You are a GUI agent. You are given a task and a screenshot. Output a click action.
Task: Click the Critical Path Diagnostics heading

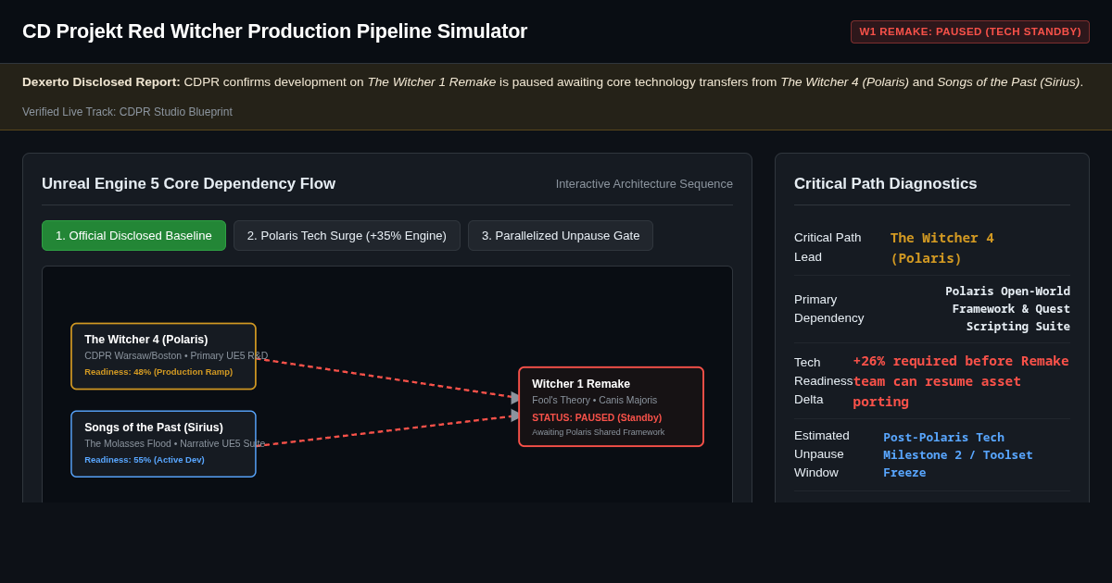pyautogui.click(x=885, y=183)
